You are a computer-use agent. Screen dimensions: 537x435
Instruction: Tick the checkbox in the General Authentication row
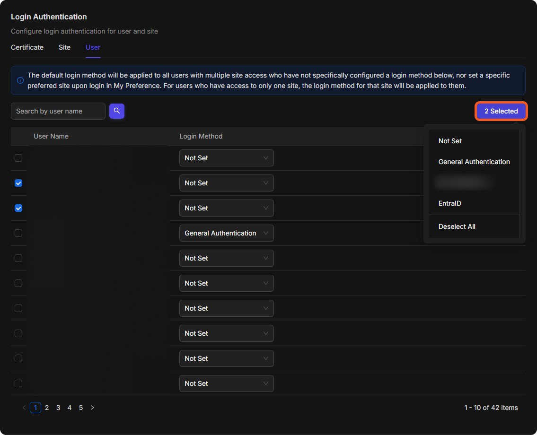(18, 233)
